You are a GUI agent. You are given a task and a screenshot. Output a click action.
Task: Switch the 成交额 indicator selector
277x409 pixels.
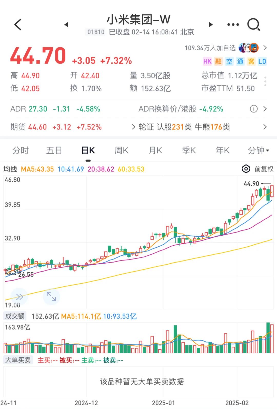pyautogui.click(x=15, y=316)
